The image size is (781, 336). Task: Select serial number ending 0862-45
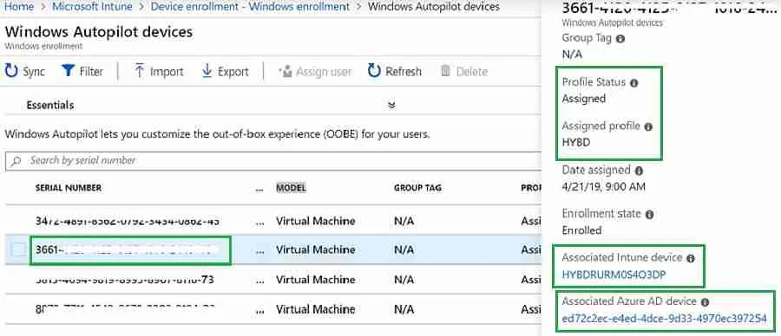pyautogui.click(x=128, y=221)
